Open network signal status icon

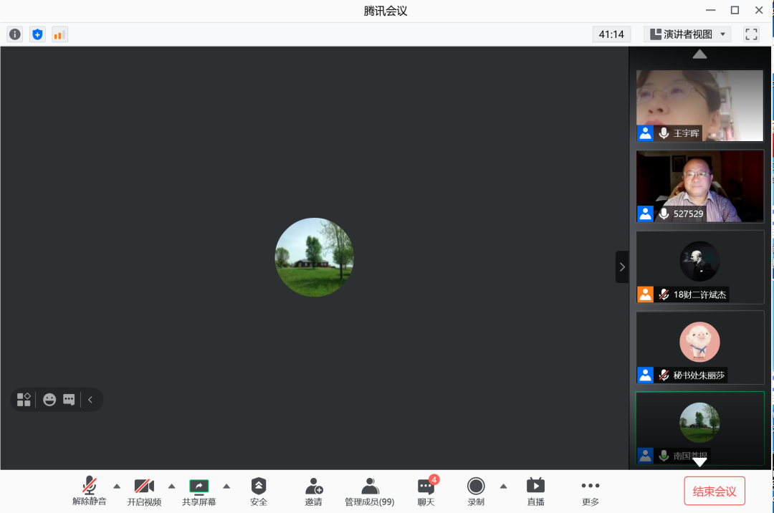[59, 34]
